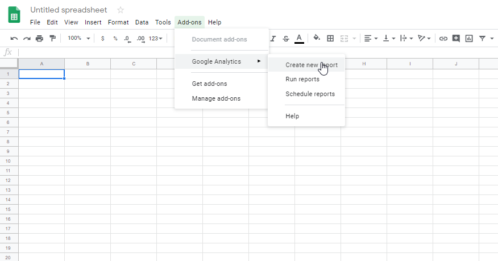The width and height of the screenshot is (498, 261).
Task: Toggle strikethrough formatting
Action: [x=286, y=39]
